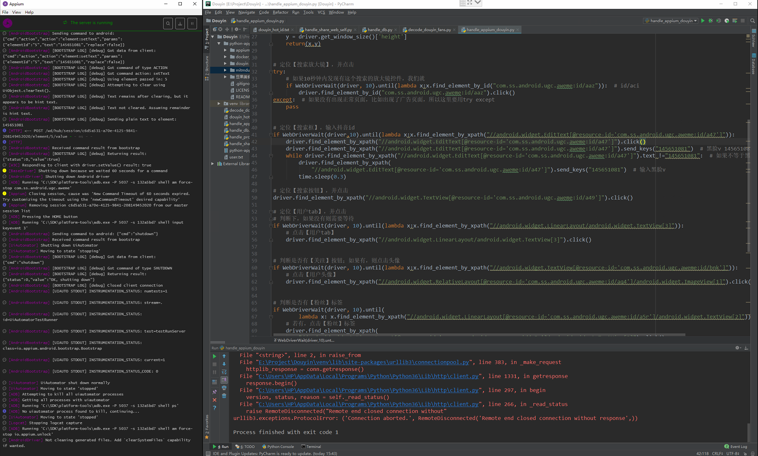Start debugging with the bug icon

point(711,21)
